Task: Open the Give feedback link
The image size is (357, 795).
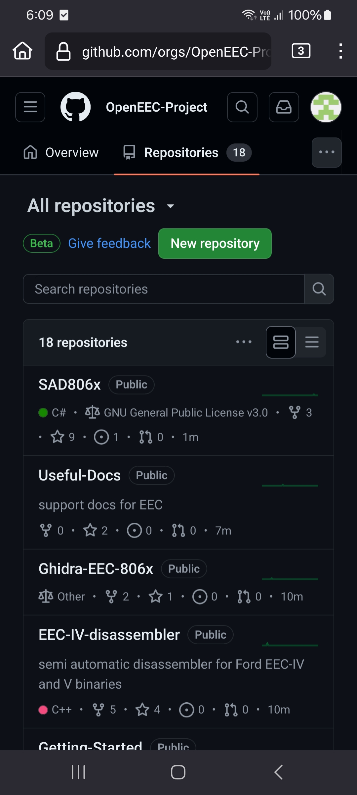Action: pyautogui.click(x=109, y=243)
